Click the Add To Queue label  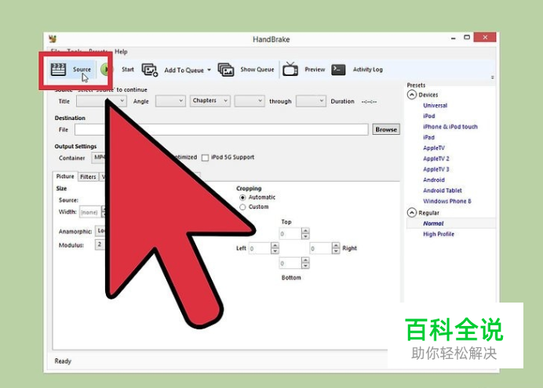coord(184,71)
